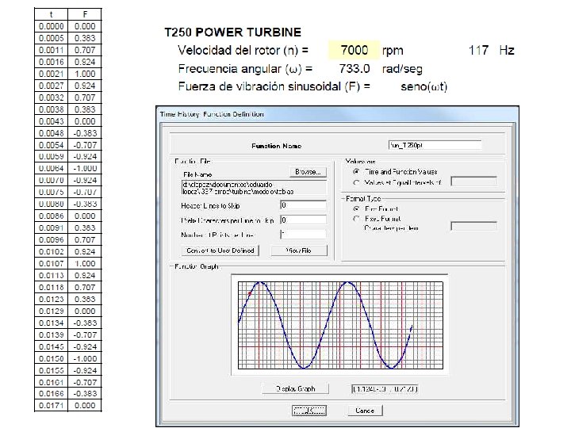Image resolution: width=571 pixels, height=428 pixels.
Task: Select F value -1.000 beside t 0.0150
Action: click(85, 358)
